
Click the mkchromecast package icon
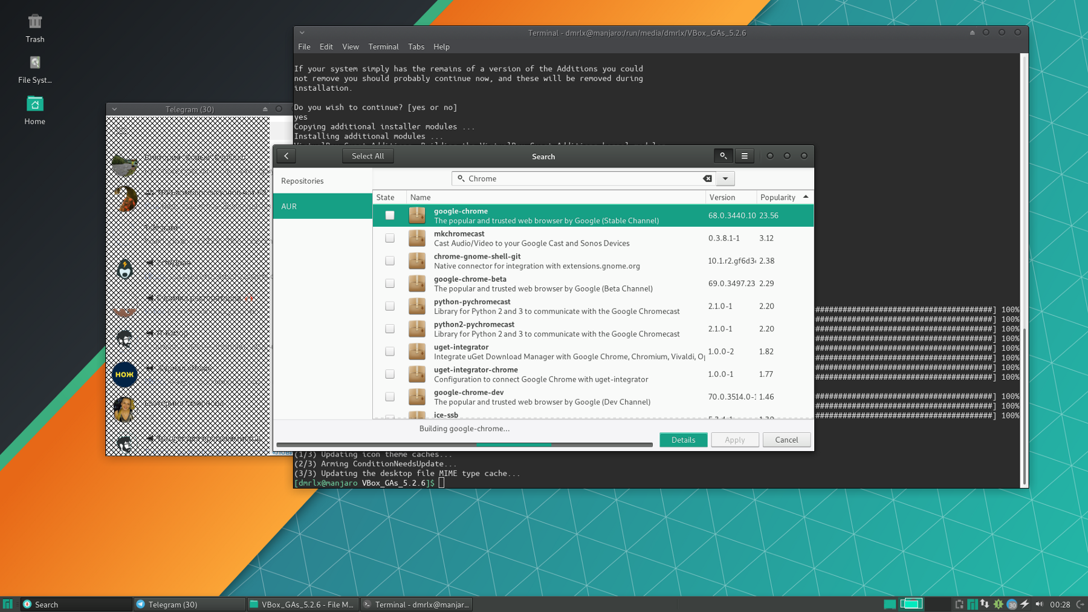coord(417,238)
